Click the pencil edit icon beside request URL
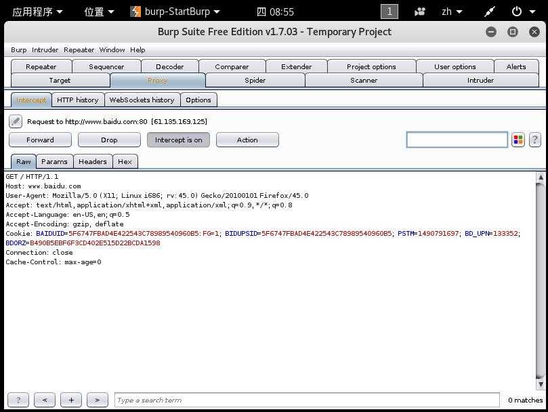The width and height of the screenshot is (548, 412). (16, 121)
